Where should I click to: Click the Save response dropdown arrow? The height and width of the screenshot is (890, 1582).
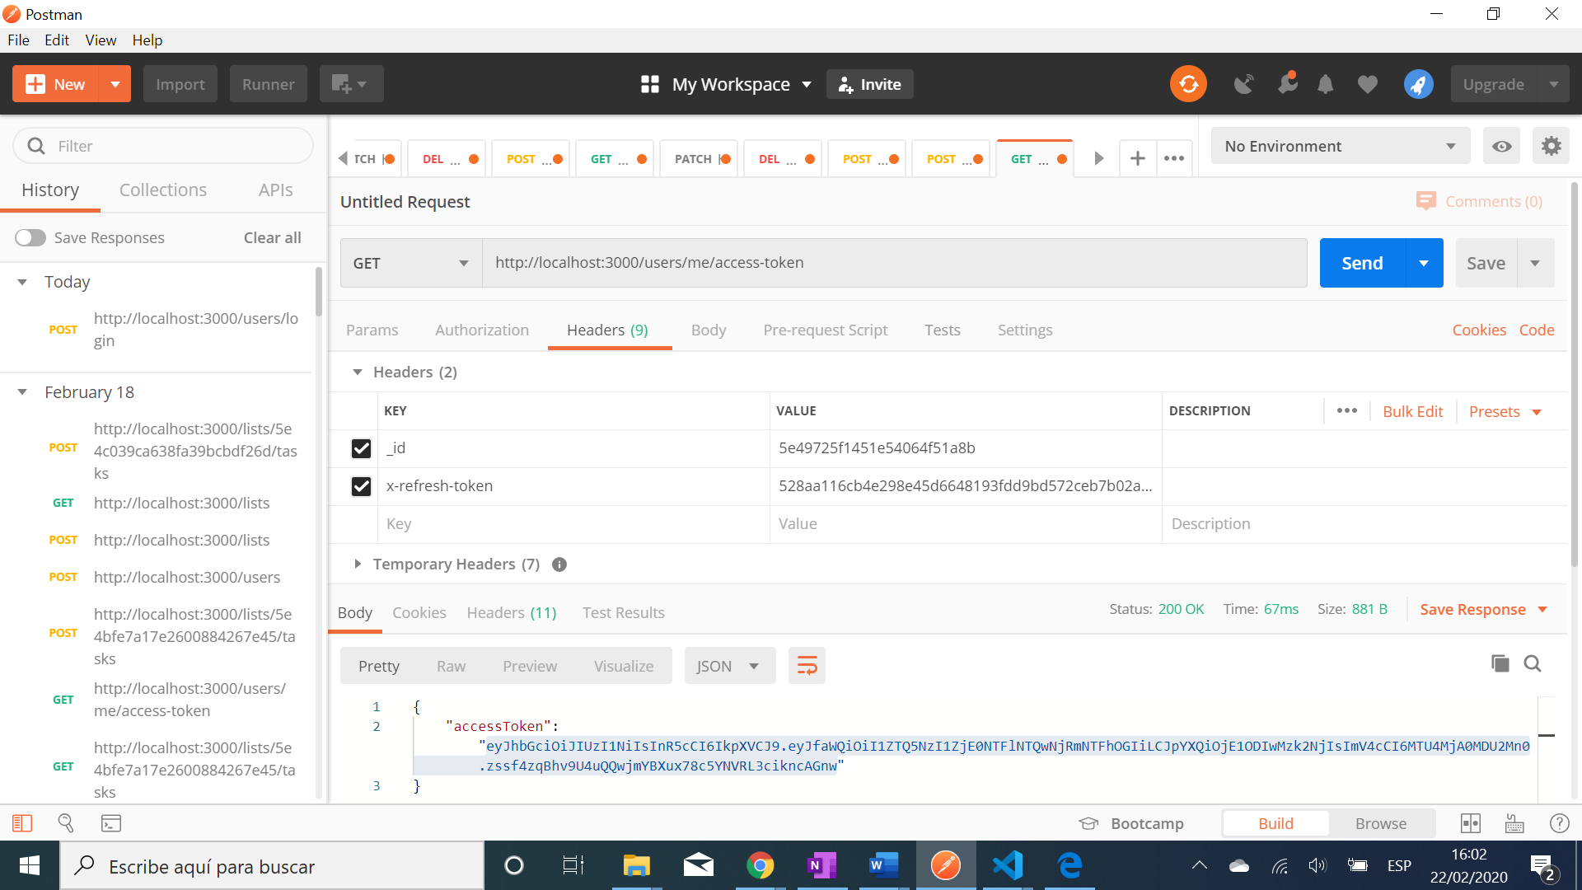1544,610
